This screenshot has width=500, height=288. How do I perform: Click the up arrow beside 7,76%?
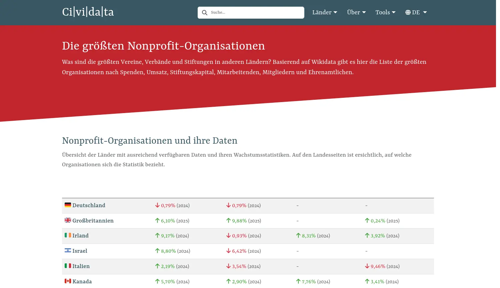(x=298, y=281)
